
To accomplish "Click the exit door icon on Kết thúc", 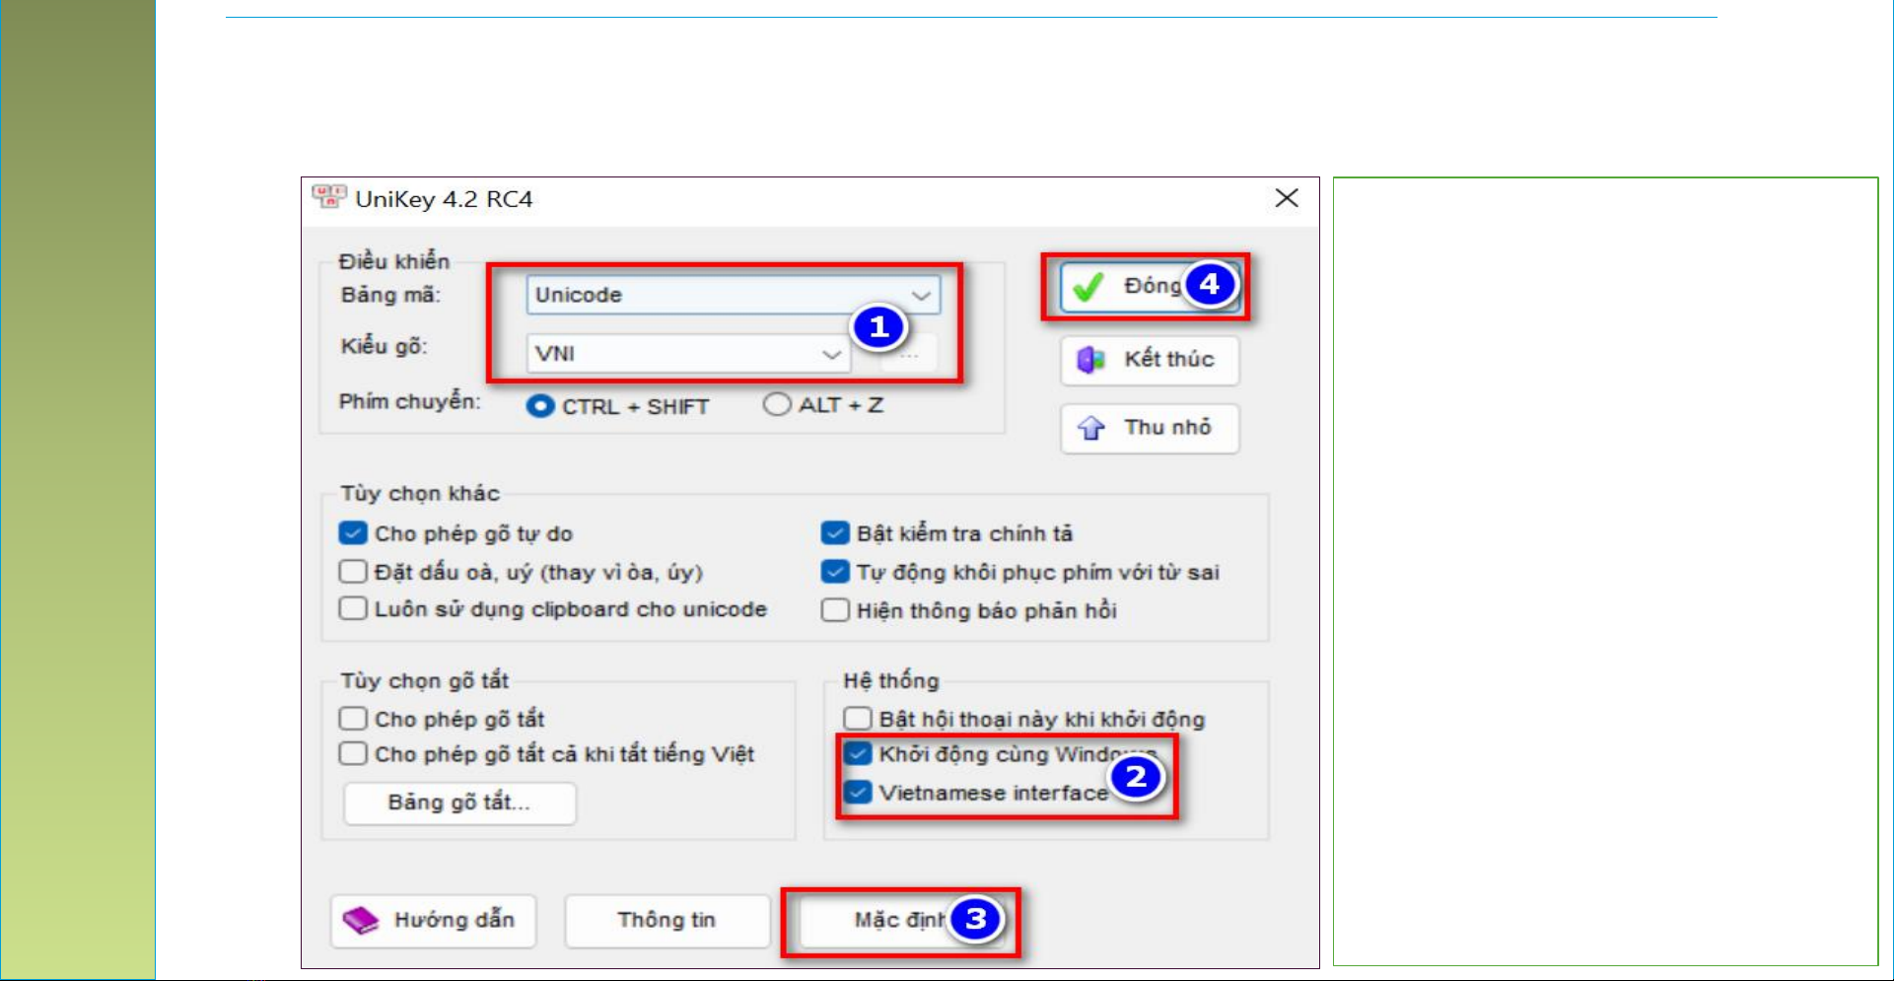I will pyautogui.click(x=1090, y=360).
